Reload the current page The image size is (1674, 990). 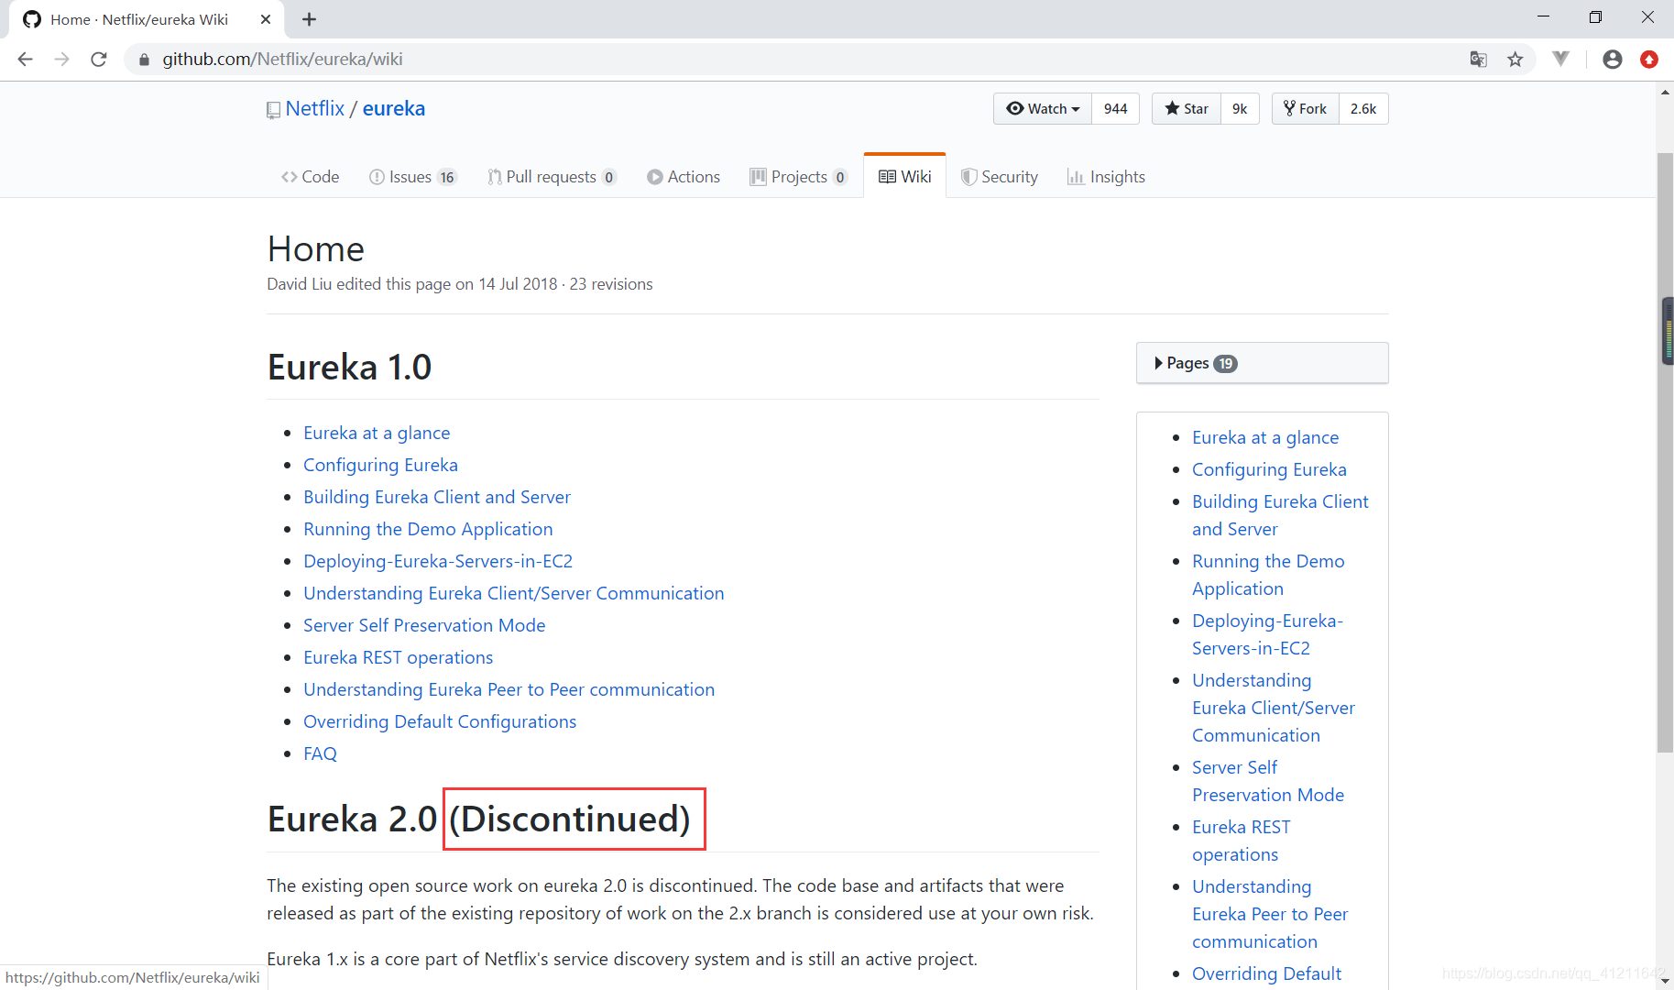coord(99,60)
